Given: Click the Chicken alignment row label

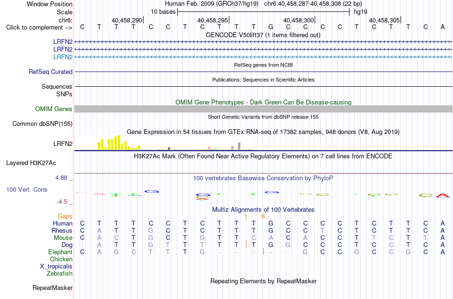Looking at the screenshot, I should (x=61, y=259).
